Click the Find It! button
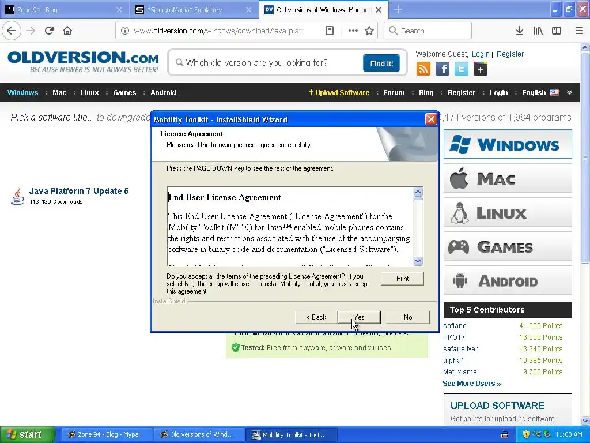The height and width of the screenshot is (443, 590). 381,63
